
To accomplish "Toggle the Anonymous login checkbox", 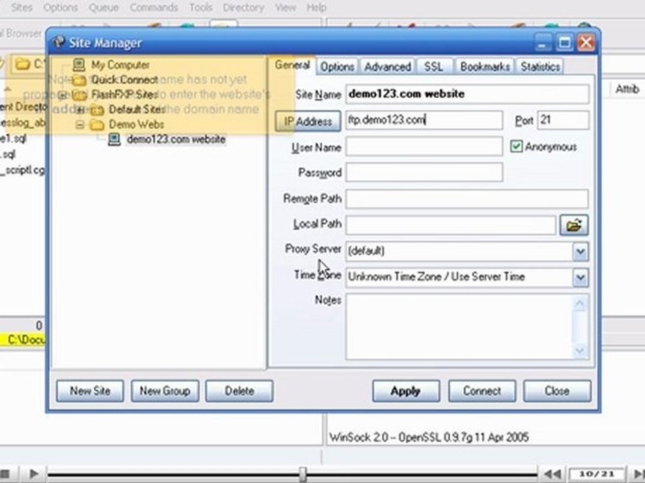I will (516, 147).
